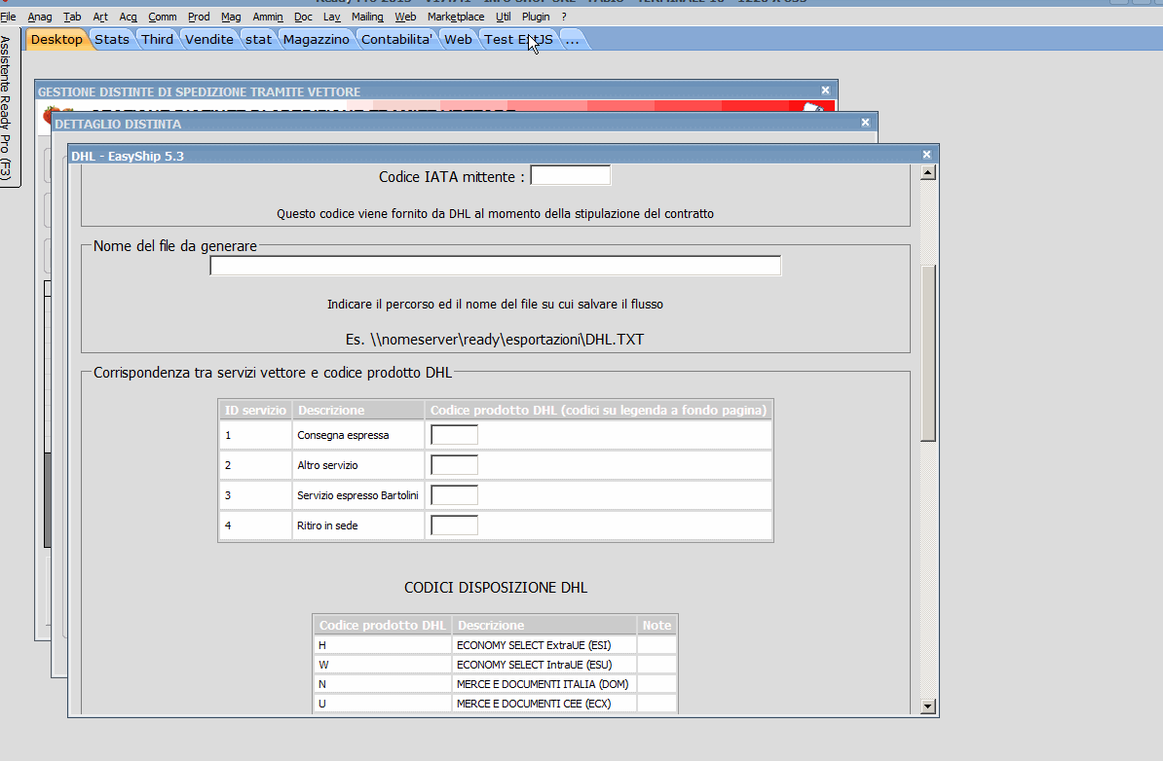Switch to the Stats tab

(112, 39)
